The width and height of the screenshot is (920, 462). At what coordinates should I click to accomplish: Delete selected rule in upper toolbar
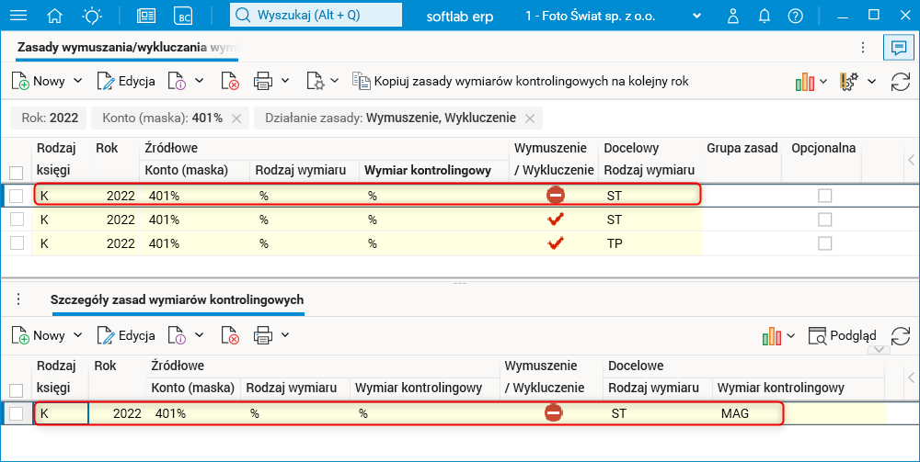[230, 81]
